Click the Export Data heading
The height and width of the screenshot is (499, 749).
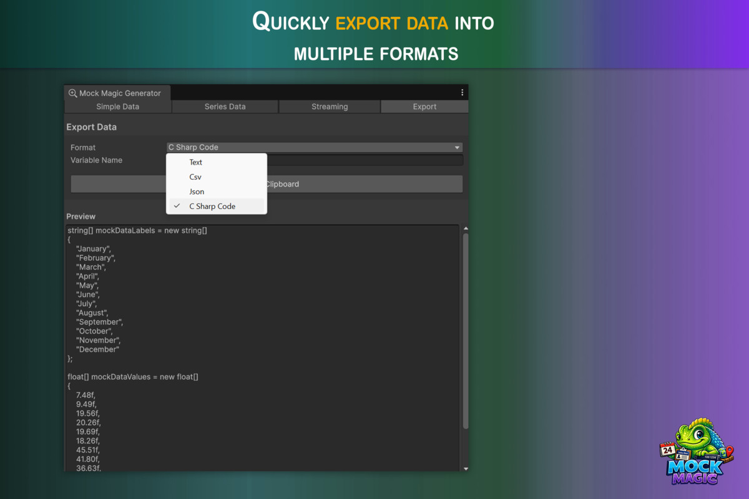[92, 127]
